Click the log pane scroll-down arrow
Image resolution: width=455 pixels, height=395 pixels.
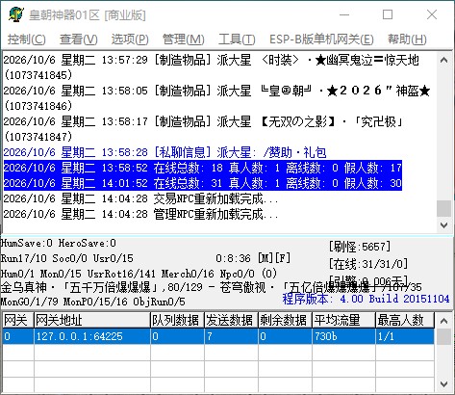pos(443,224)
